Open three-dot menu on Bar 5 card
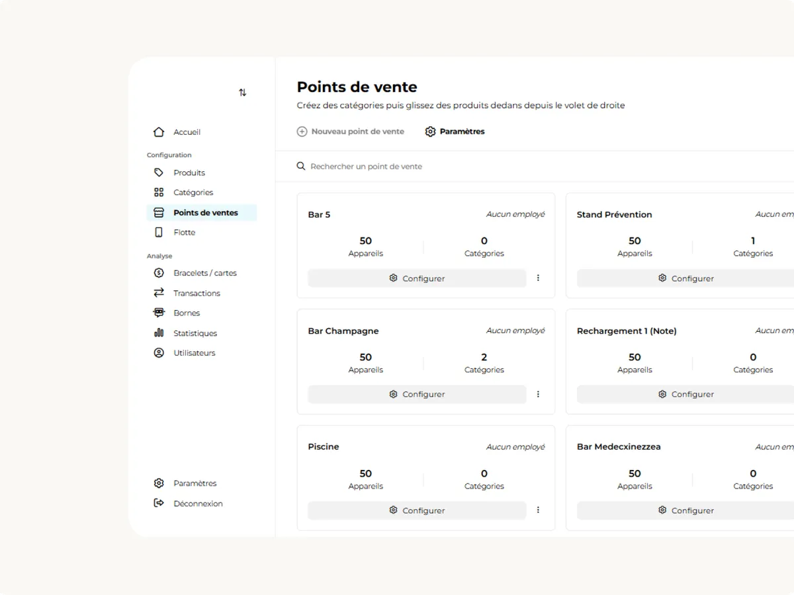Viewport: 794px width, 595px height. (x=538, y=278)
